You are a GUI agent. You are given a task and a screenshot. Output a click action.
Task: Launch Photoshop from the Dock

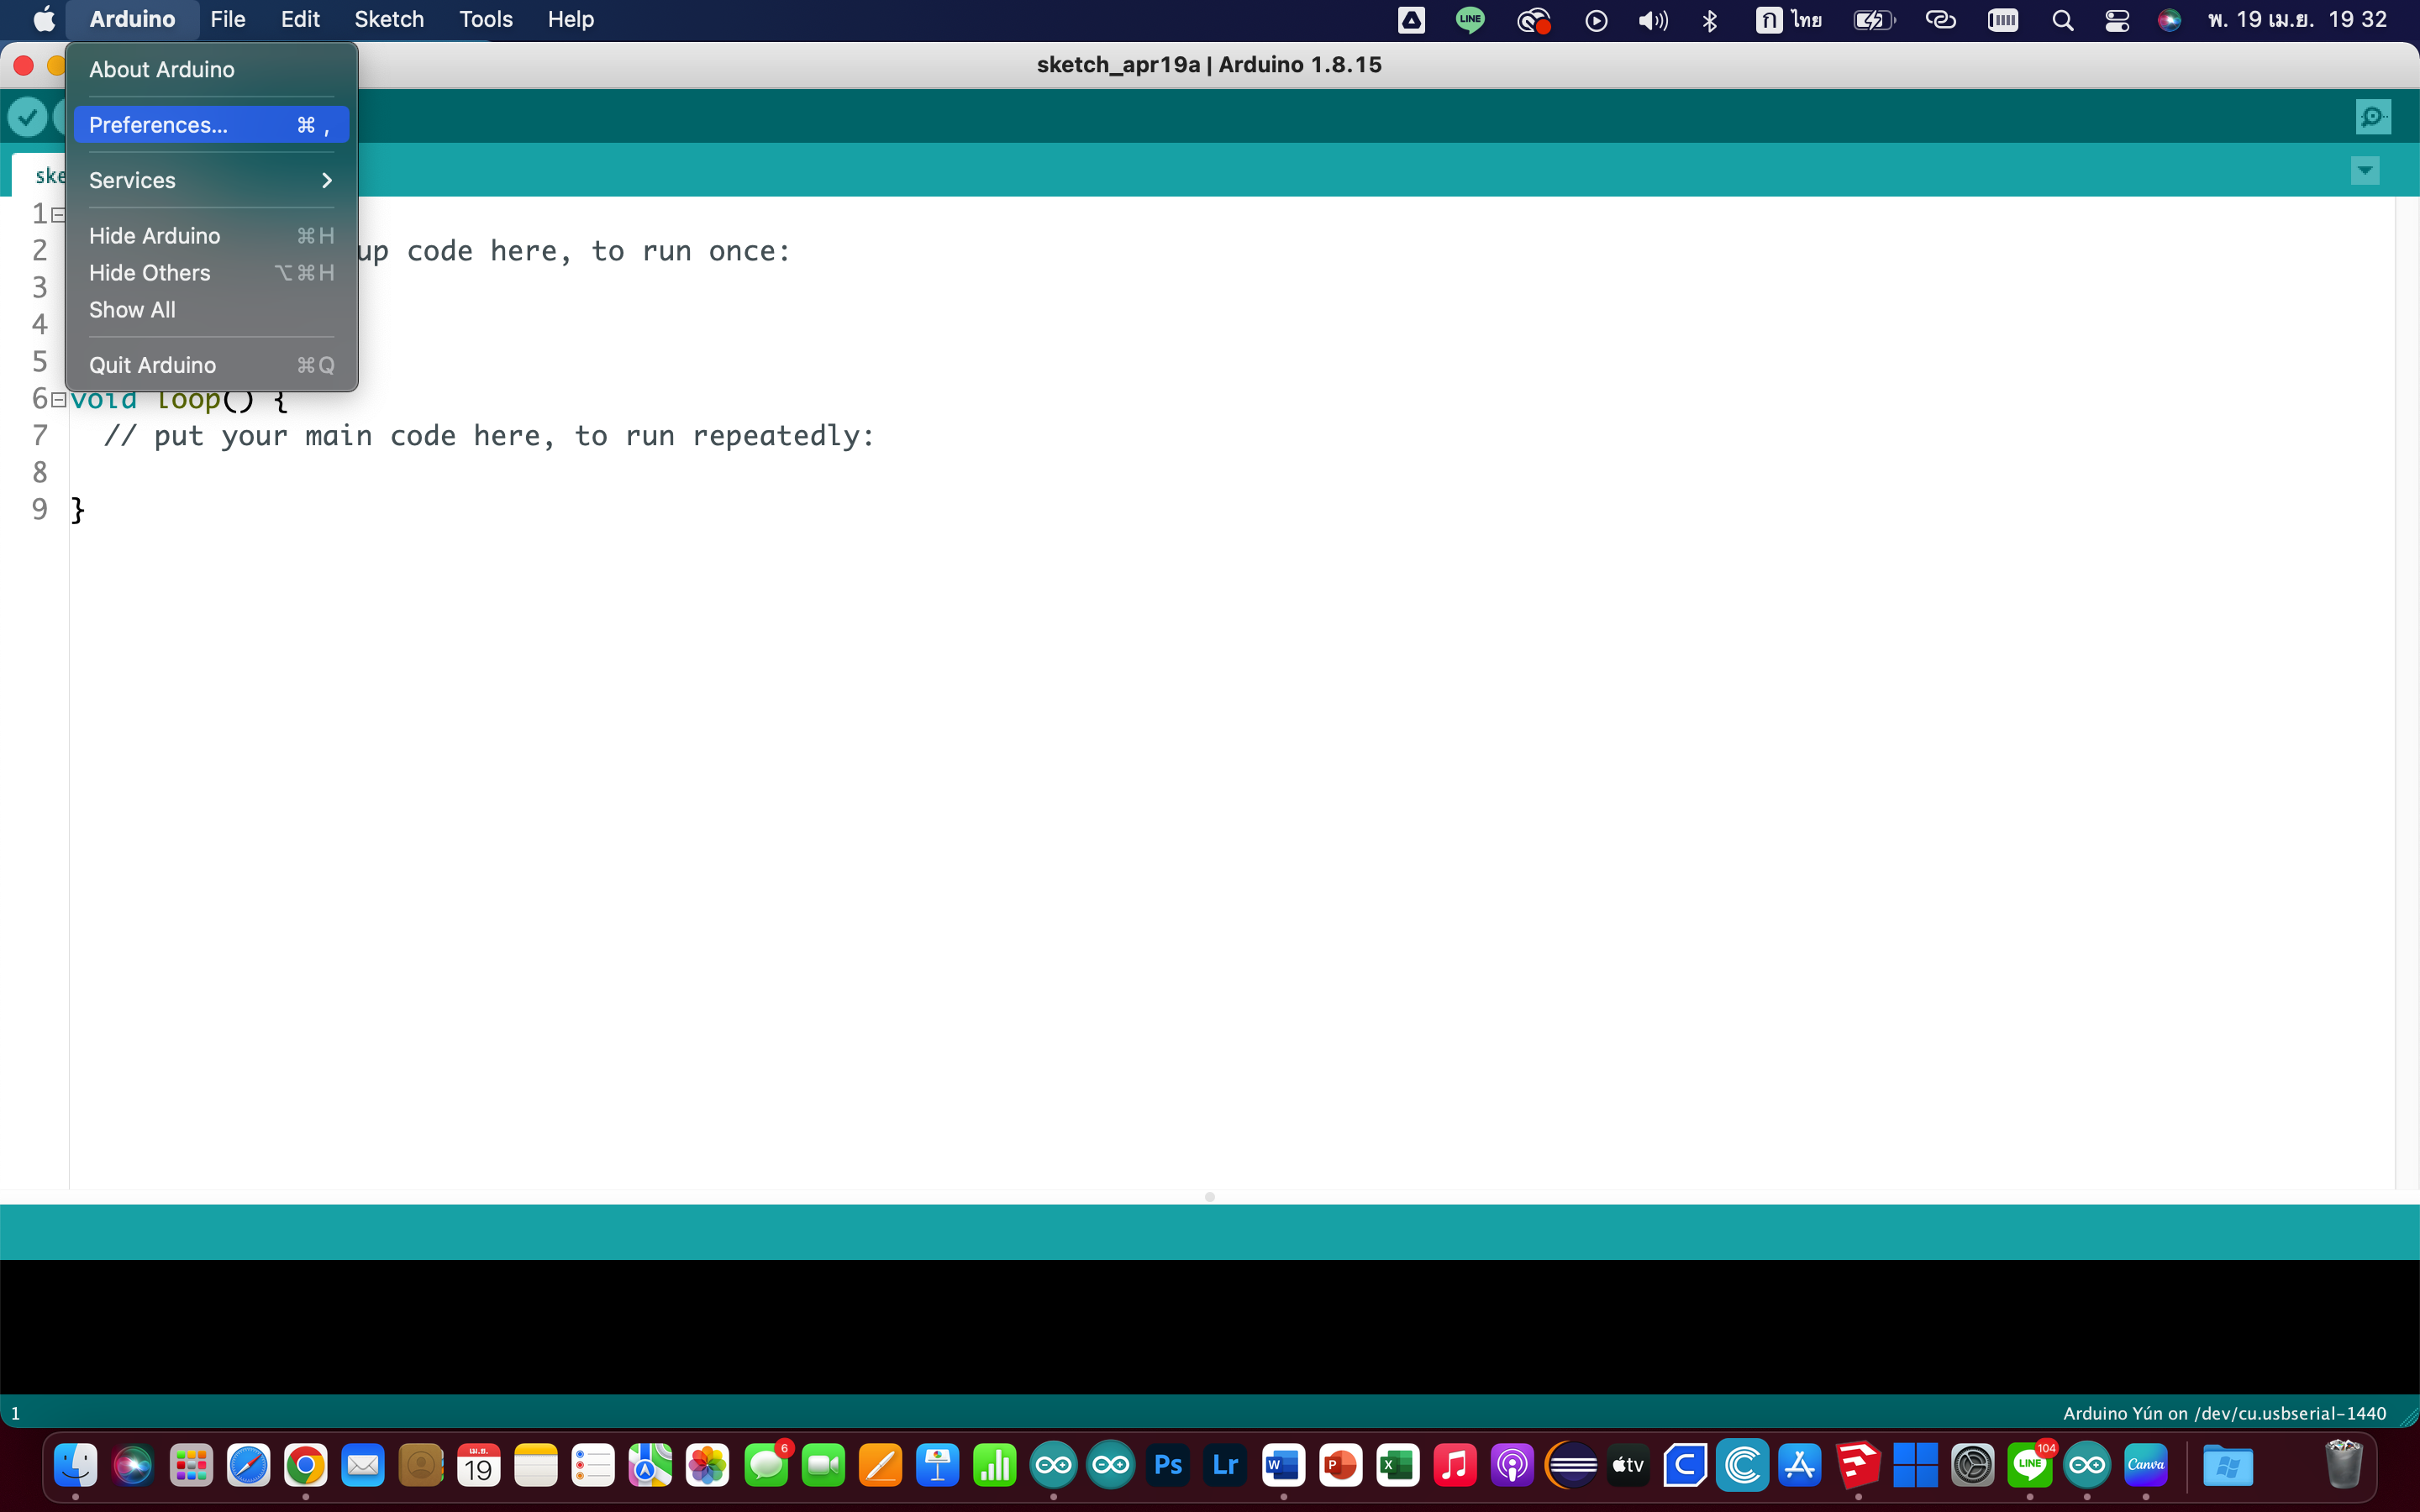click(1168, 1466)
